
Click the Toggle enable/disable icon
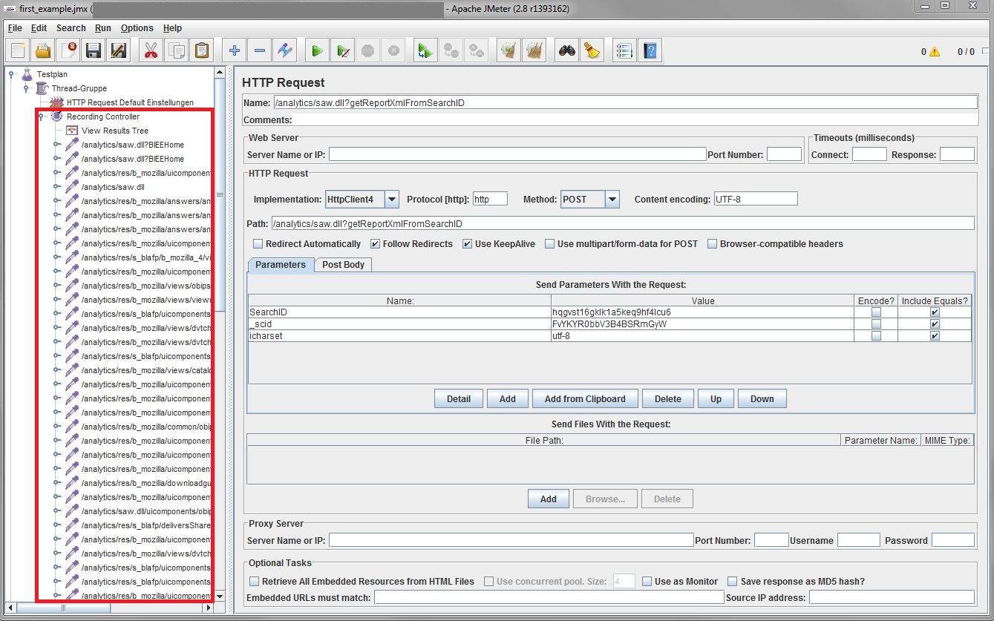click(285, 51)
